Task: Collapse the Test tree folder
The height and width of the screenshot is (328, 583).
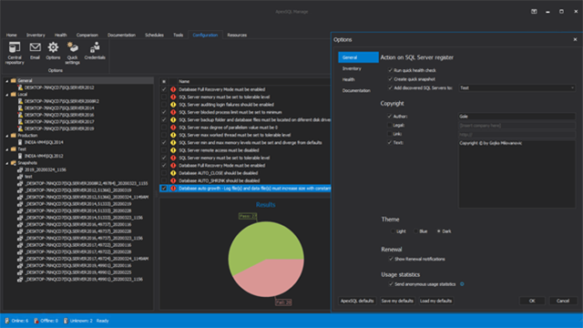Action: point(7,149)
